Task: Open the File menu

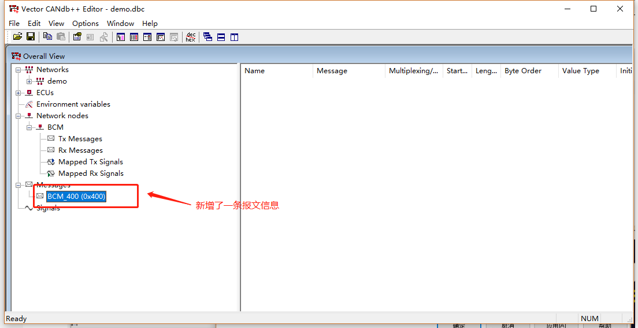Action: 14,23
